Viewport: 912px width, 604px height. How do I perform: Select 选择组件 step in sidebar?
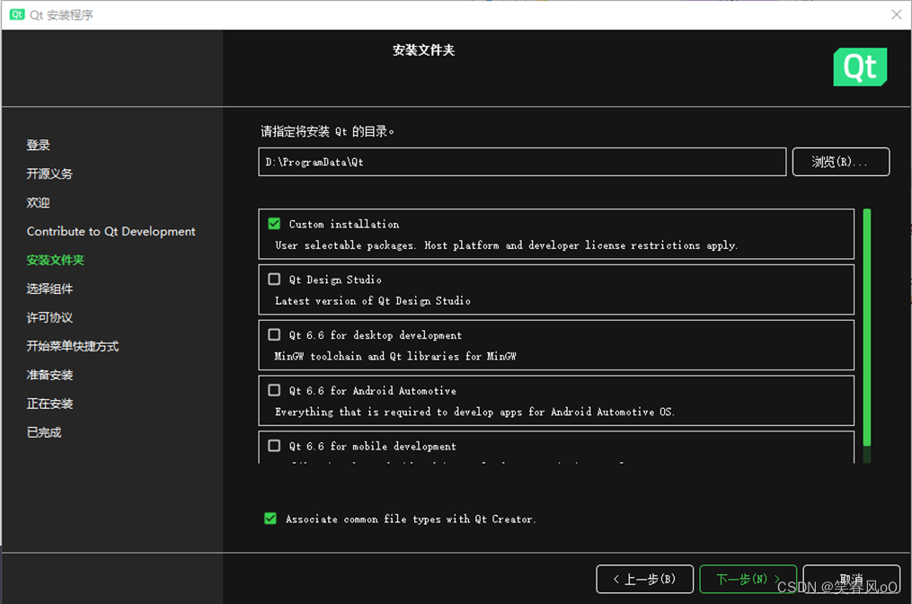[x=49, y=289]
